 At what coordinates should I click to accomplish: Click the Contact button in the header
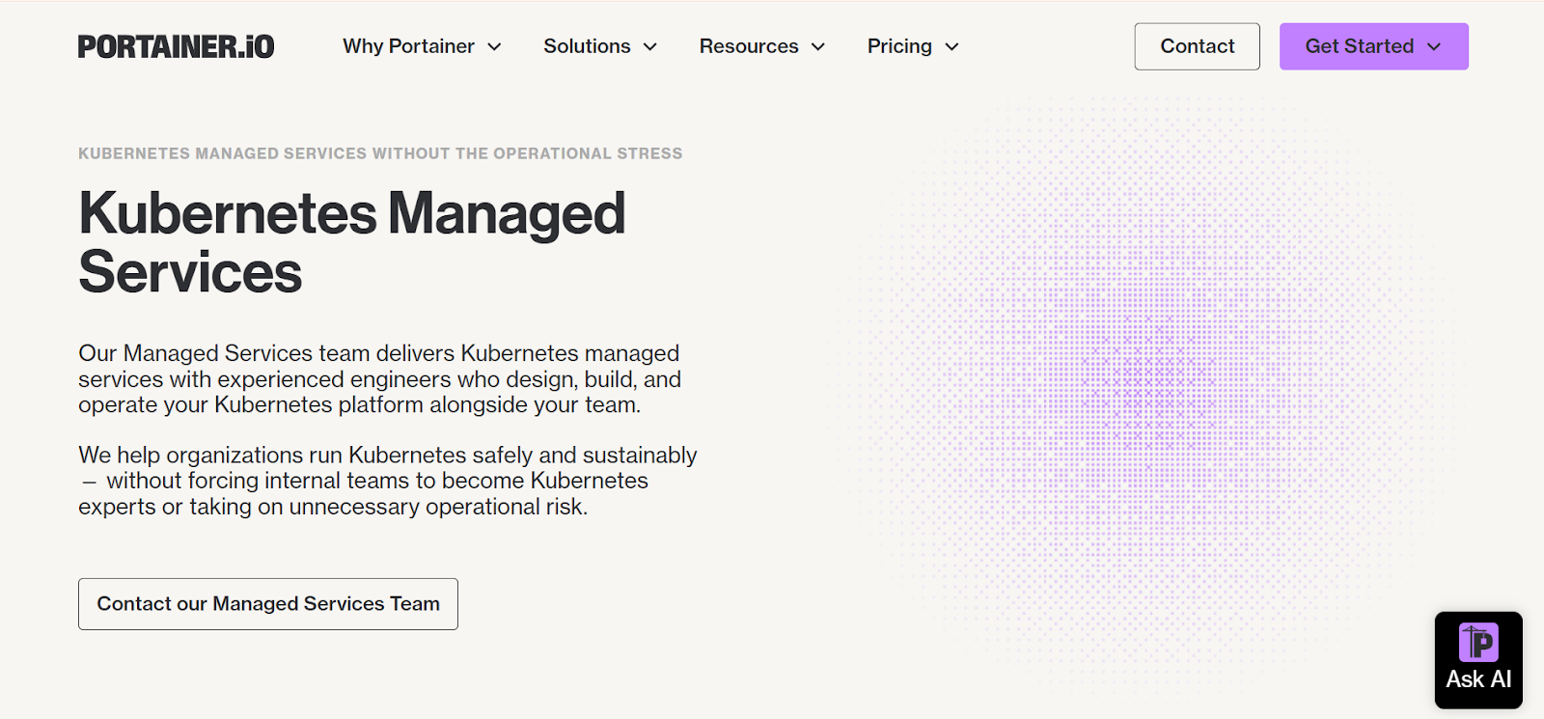(x=1197, y=46)
